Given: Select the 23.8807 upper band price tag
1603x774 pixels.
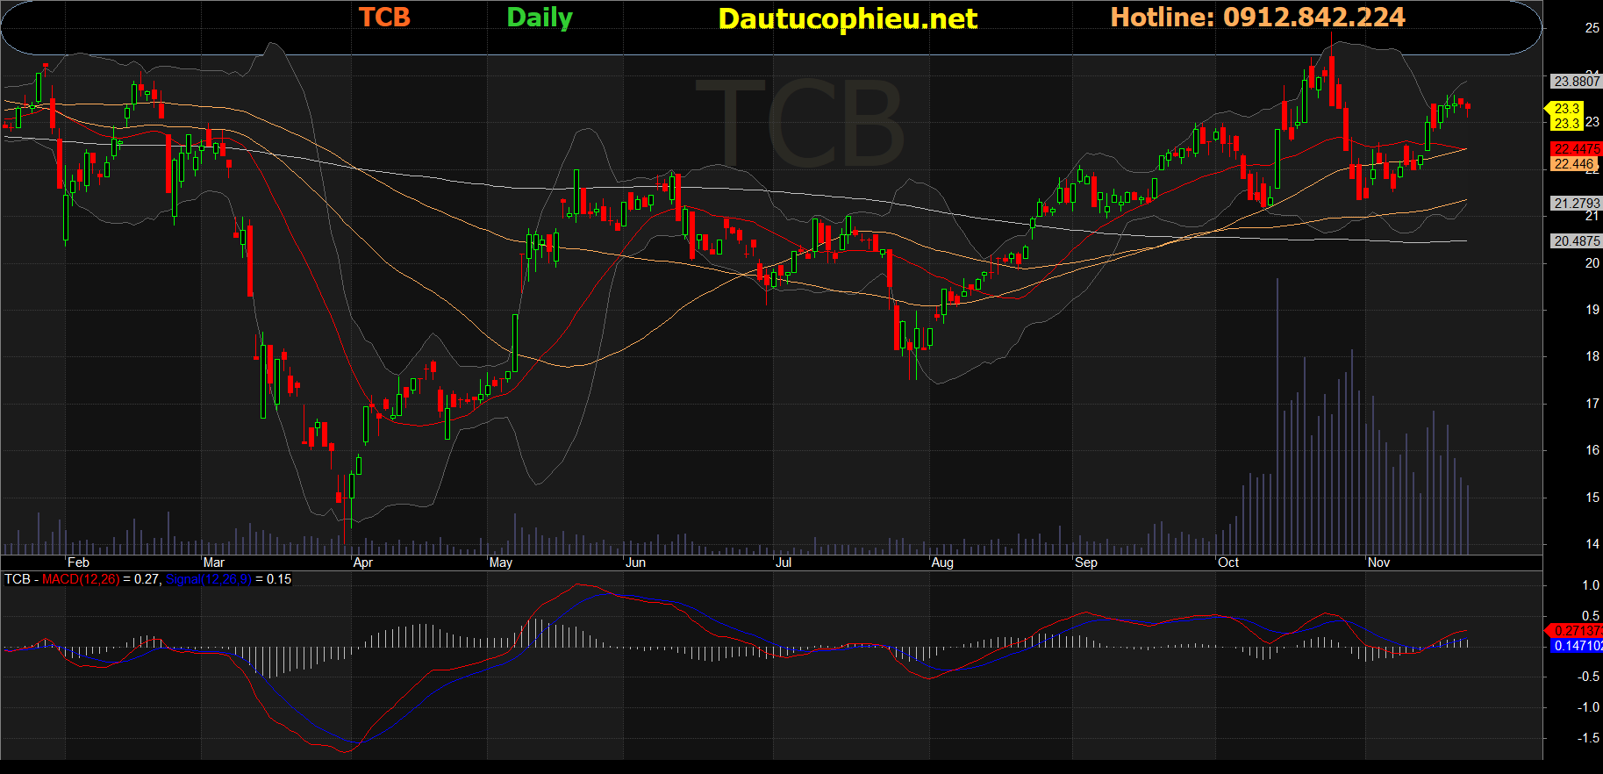Looking at the screenshot, I should (x=1576, y=81).
